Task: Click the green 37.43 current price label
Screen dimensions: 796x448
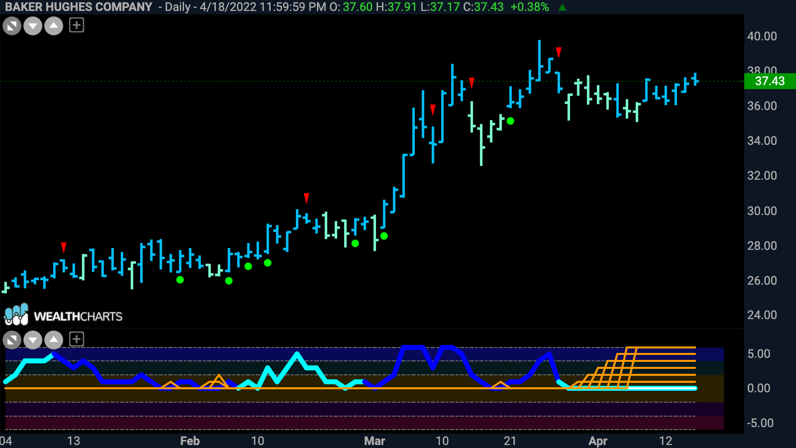Action: [x=770, y=81]
